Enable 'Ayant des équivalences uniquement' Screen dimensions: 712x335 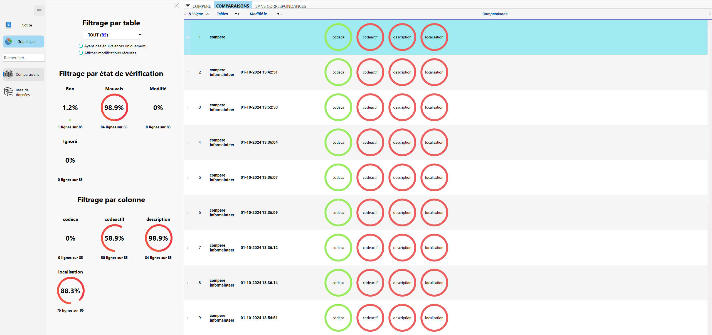pos(81,46)
